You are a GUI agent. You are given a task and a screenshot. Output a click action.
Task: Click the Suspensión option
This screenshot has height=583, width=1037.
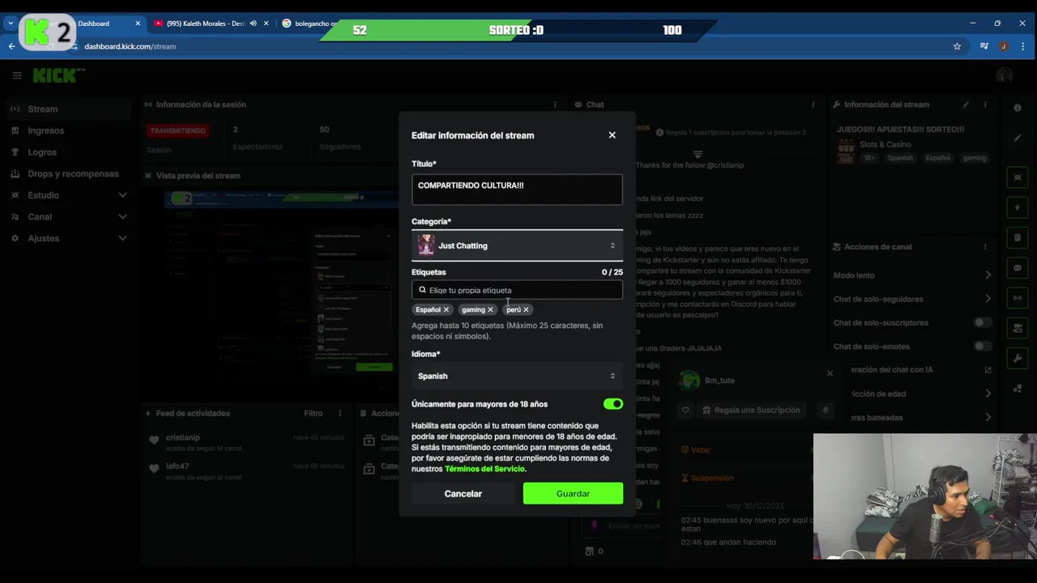[707, 478]
